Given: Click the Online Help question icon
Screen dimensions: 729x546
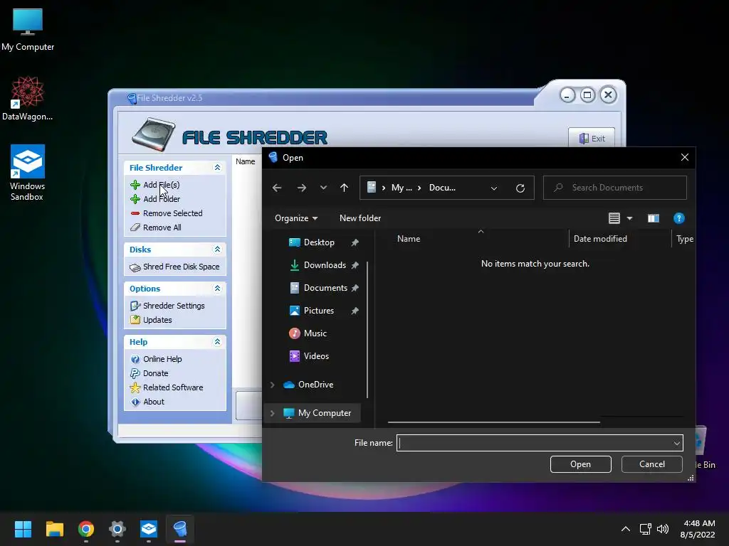Looking at the screenshot, I should click(x=135, y=359).
